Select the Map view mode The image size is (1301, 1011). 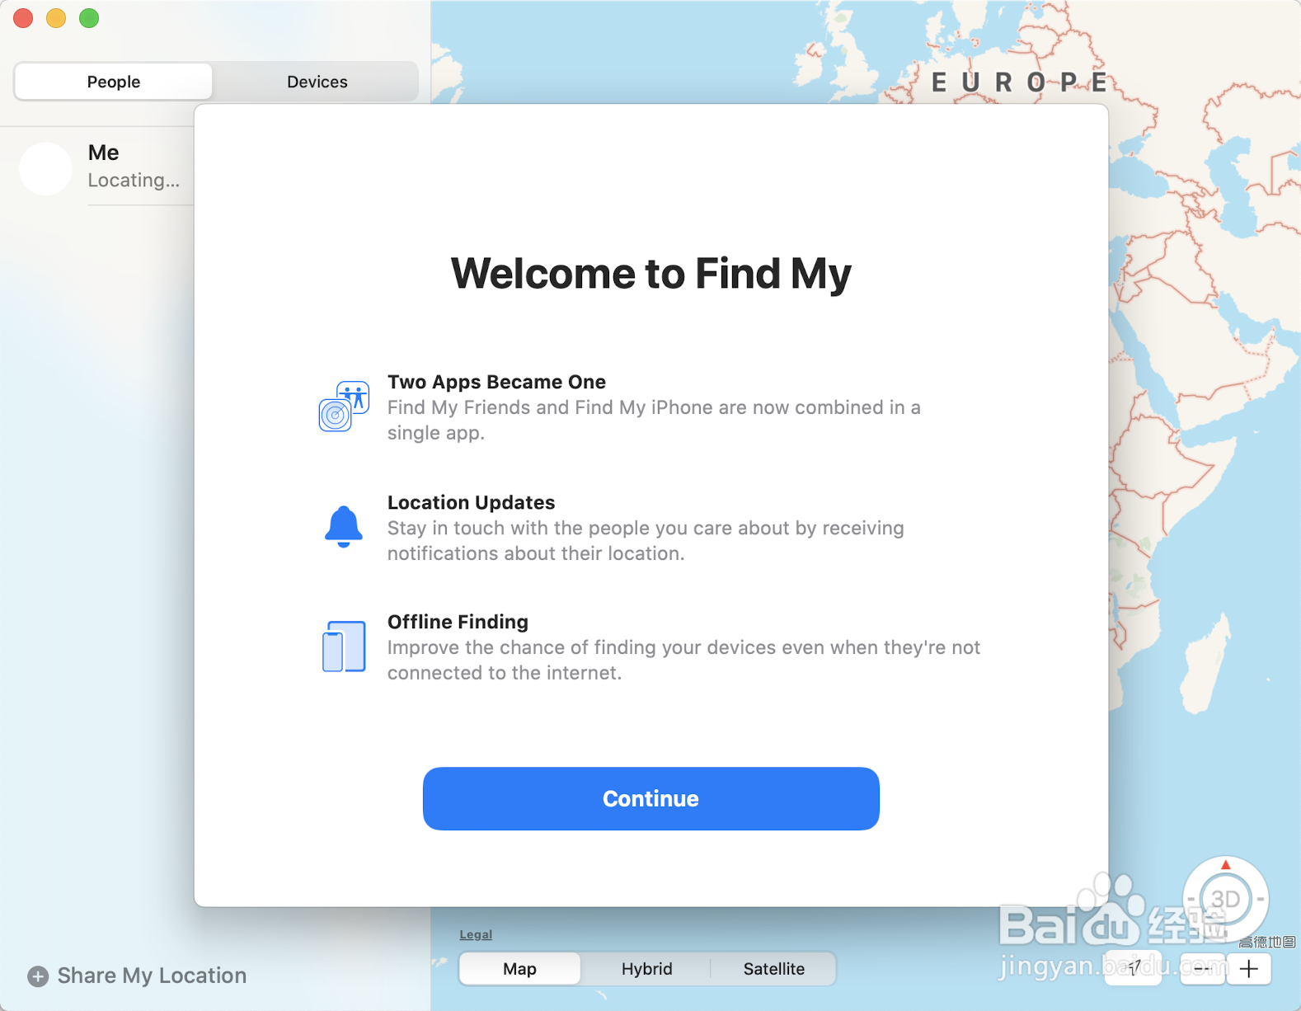[519, 969]
